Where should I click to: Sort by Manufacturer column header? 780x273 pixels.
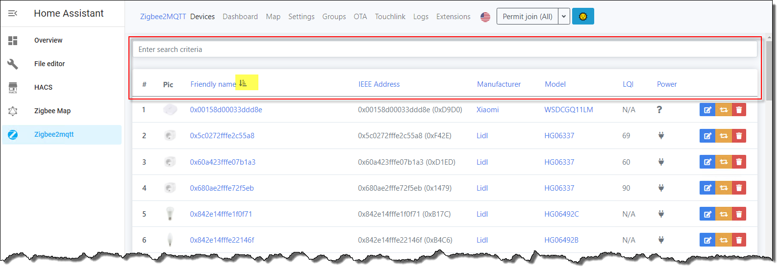(x=499, y=84)
